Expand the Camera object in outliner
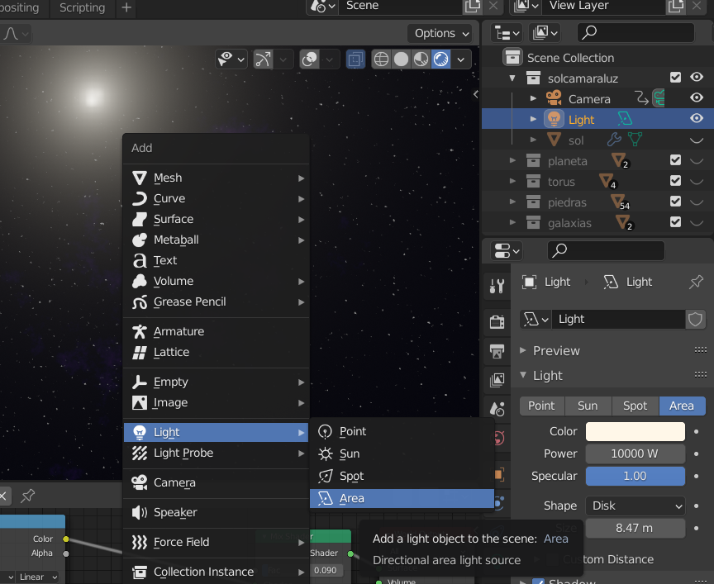714x584 pixels. (x=533, y=98)
